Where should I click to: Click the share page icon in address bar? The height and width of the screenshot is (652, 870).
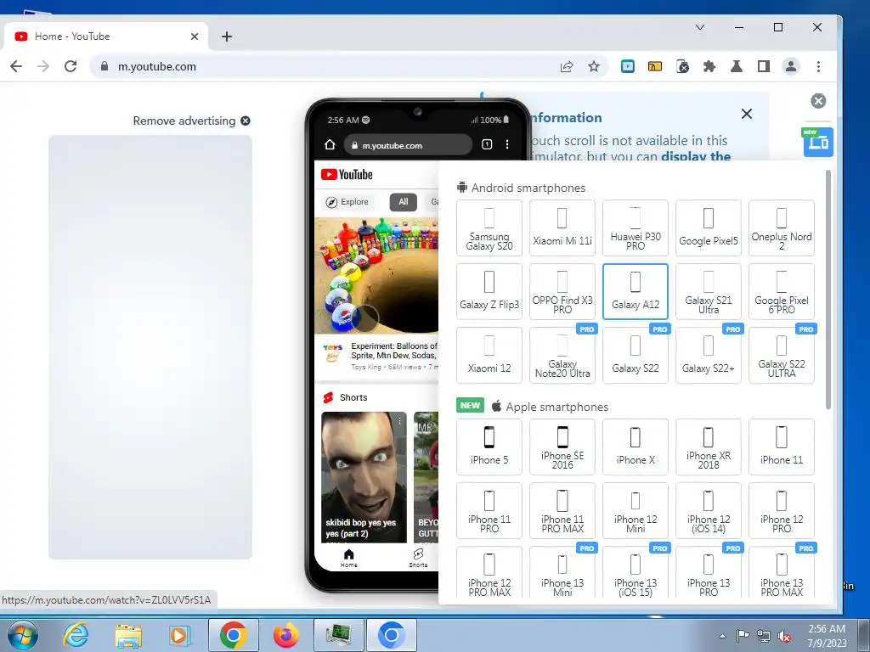tap(567, 66)
